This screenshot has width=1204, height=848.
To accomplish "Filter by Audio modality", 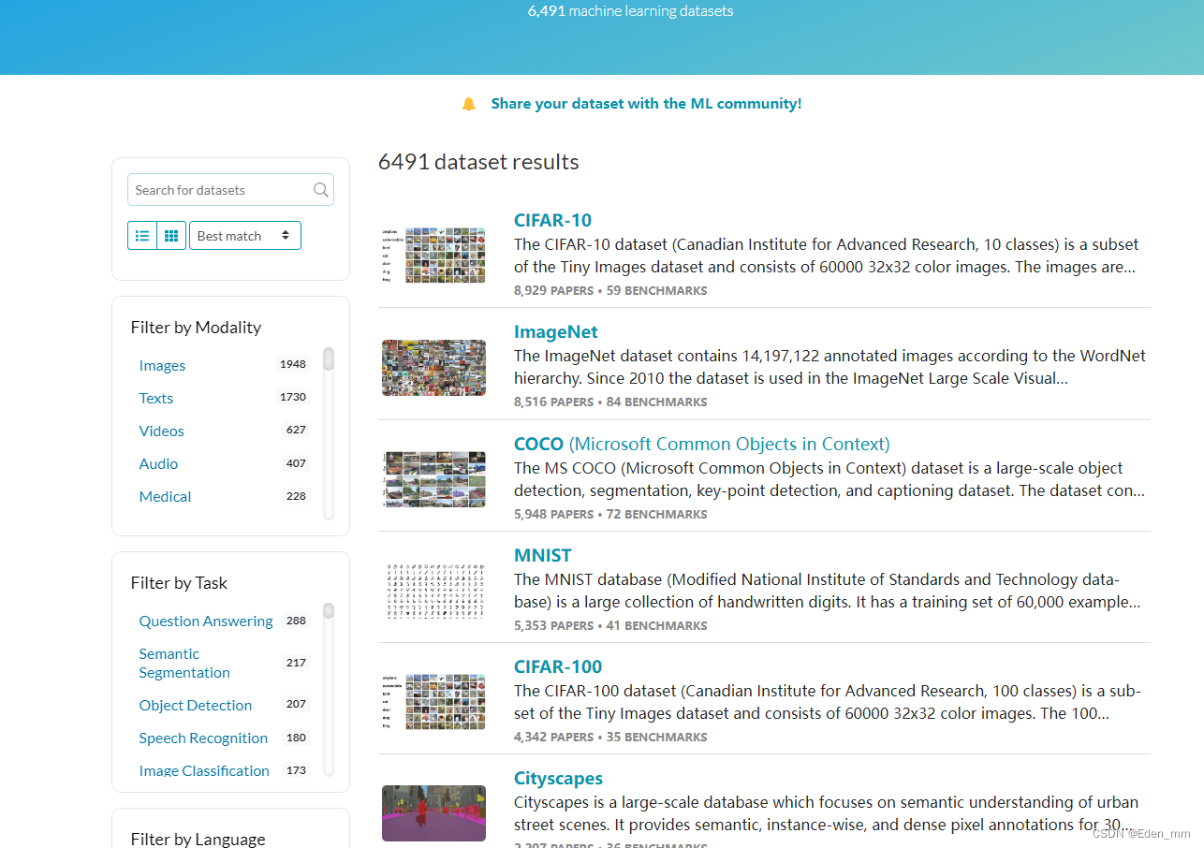I will 158,463.
